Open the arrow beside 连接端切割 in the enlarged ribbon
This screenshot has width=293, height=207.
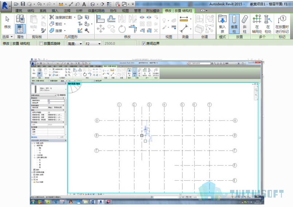[x=75, y=17]
